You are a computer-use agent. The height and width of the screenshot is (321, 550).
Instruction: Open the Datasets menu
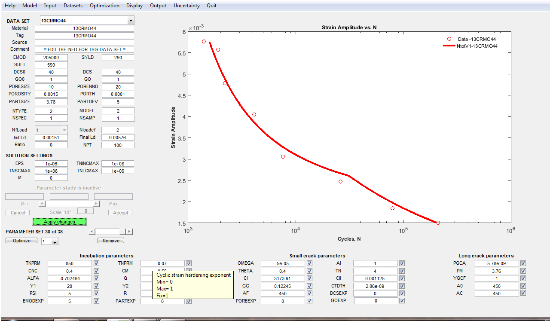[73, 6]
